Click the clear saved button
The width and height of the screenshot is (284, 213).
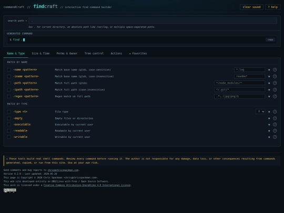tap(251, 7)
